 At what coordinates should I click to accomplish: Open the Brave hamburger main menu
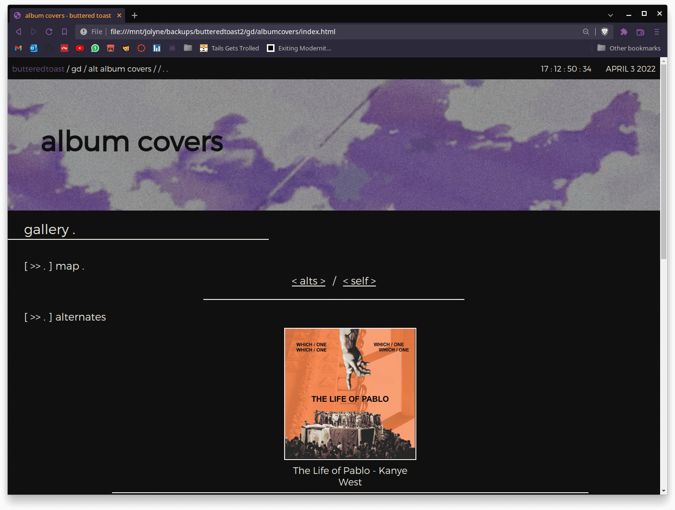(x=656, y=32)
